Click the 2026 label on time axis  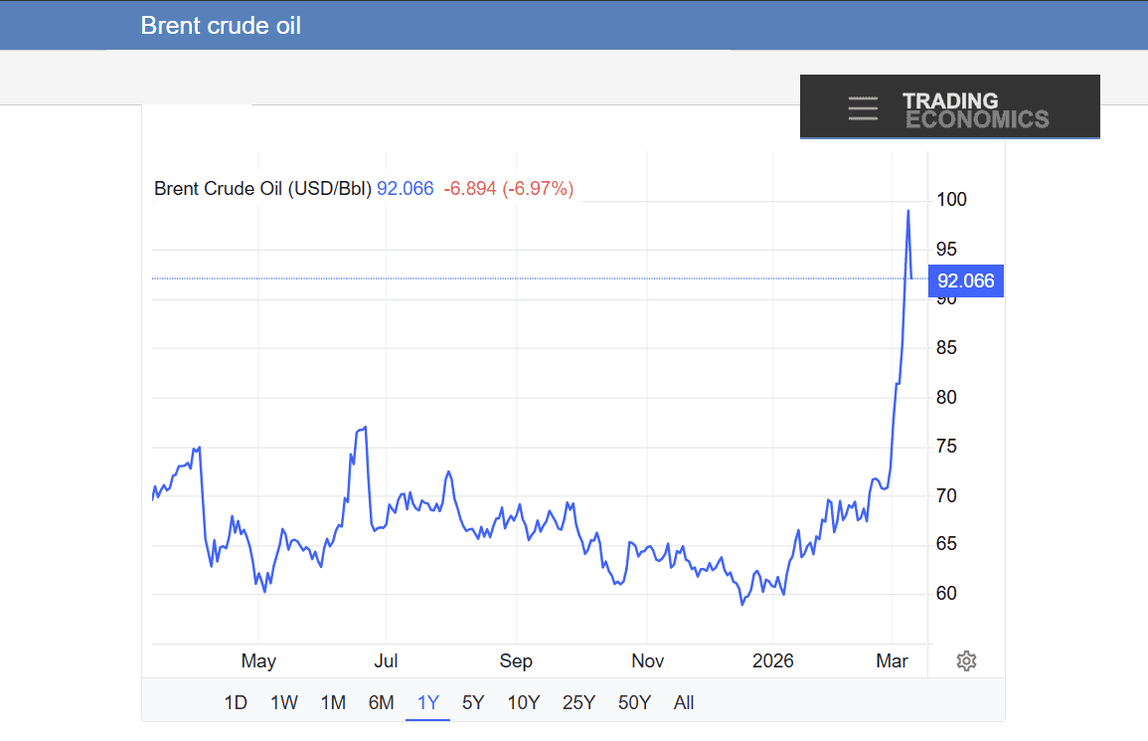coord(773,661)
